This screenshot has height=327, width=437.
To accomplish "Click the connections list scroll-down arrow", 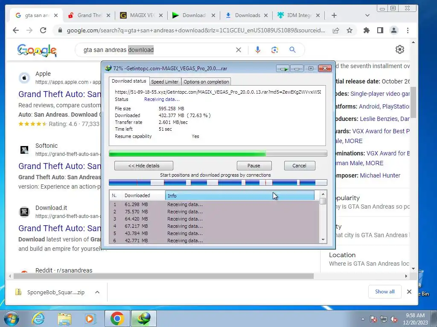I will 323,240.
